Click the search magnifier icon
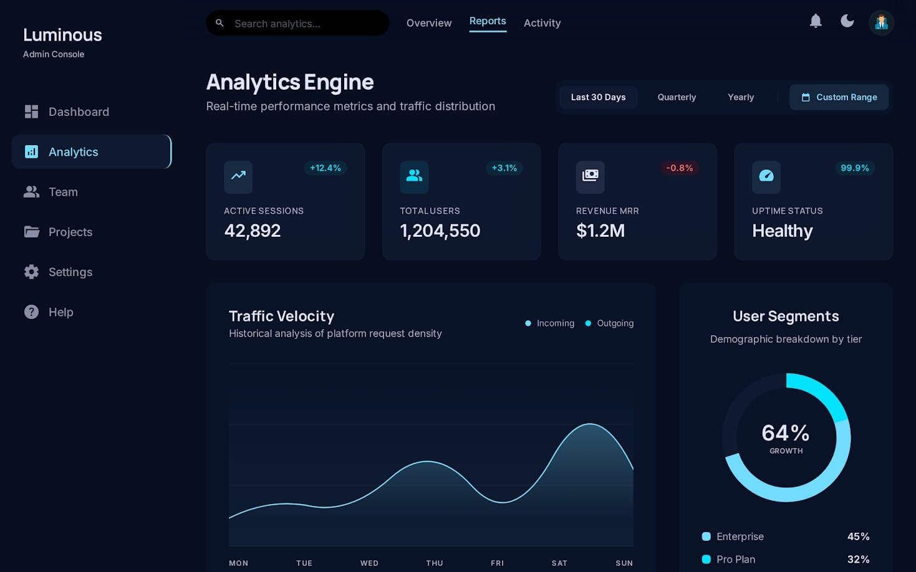Screen dimensions: 916x572 coord(219,23)
